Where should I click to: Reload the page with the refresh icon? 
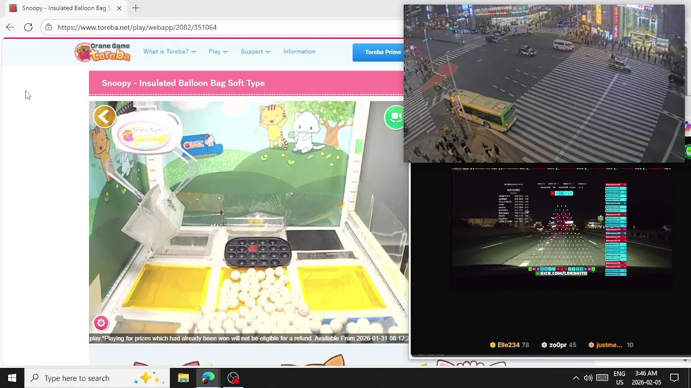click(x=29, y=27)
